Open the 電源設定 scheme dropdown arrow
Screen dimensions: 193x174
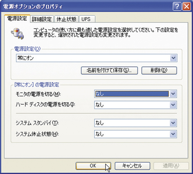[174, 58]
